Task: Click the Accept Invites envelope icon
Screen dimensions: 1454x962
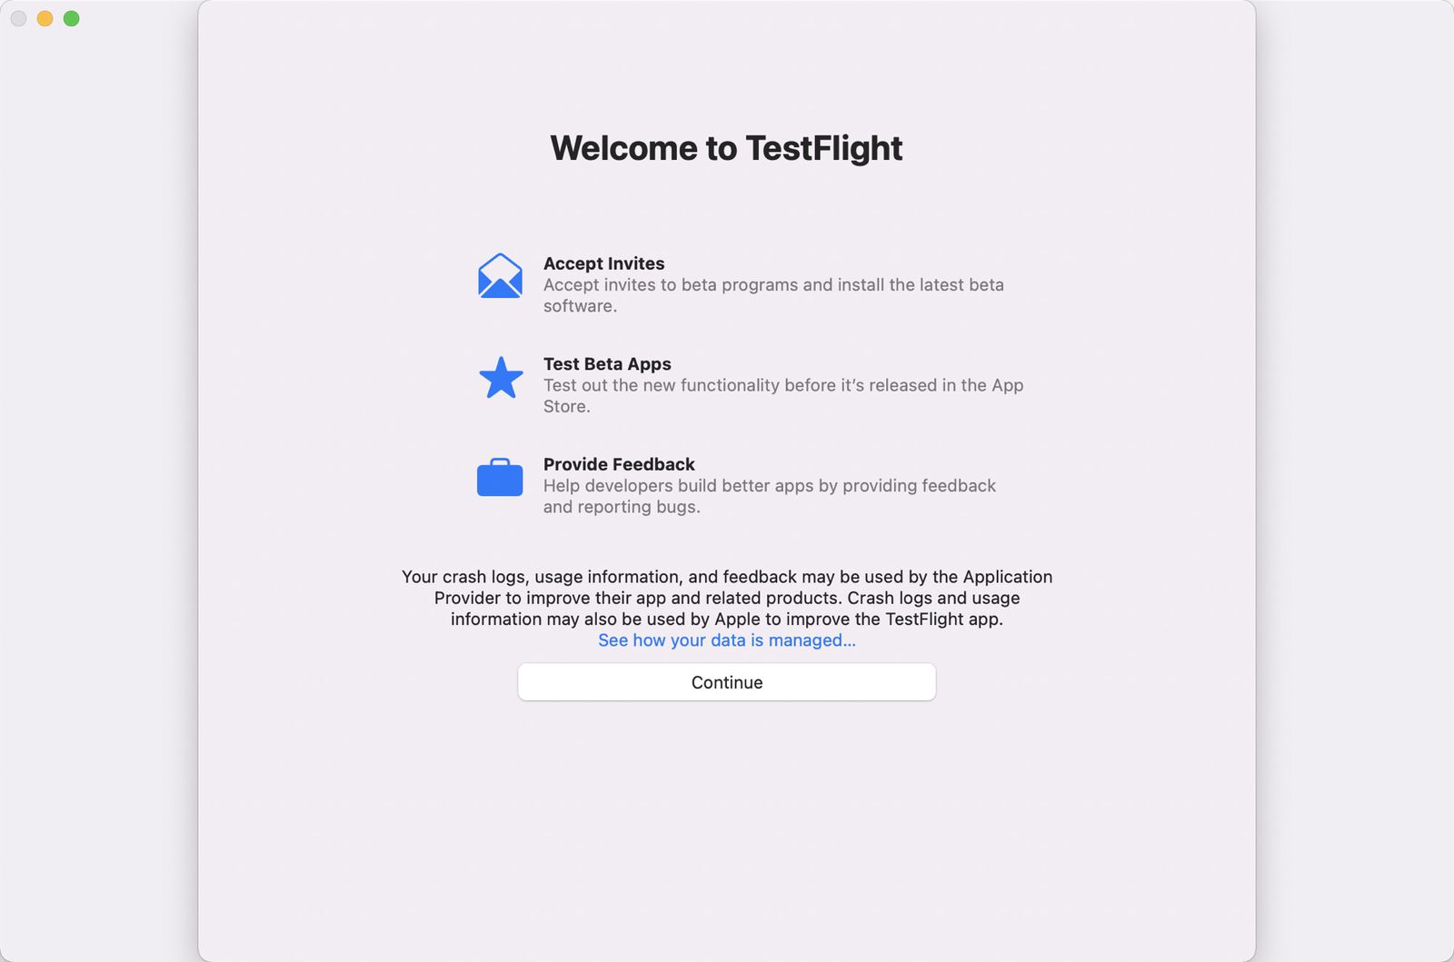Action: [x=499, y=278]
